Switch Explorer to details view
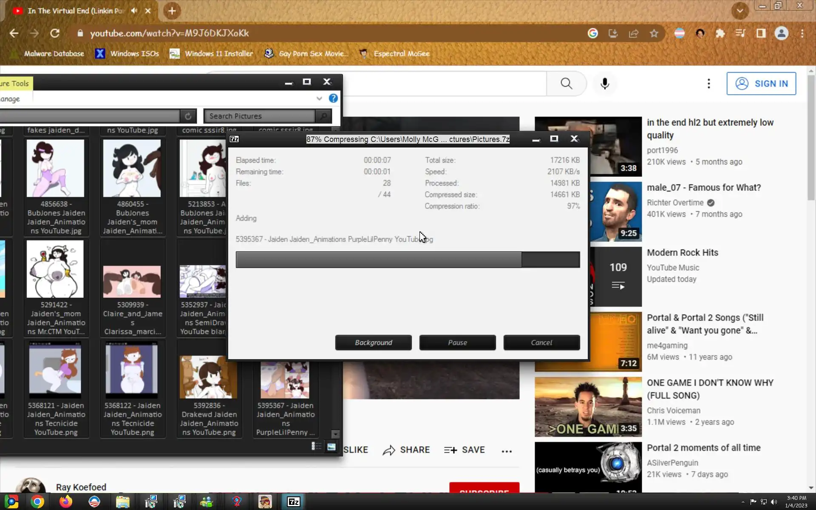Screen dimensions: 816x510 point(316,446)
